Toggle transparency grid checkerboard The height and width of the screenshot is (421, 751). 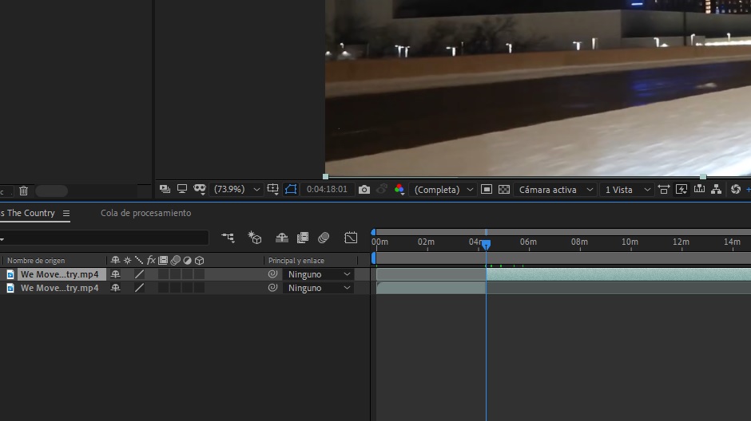point(504,189)
